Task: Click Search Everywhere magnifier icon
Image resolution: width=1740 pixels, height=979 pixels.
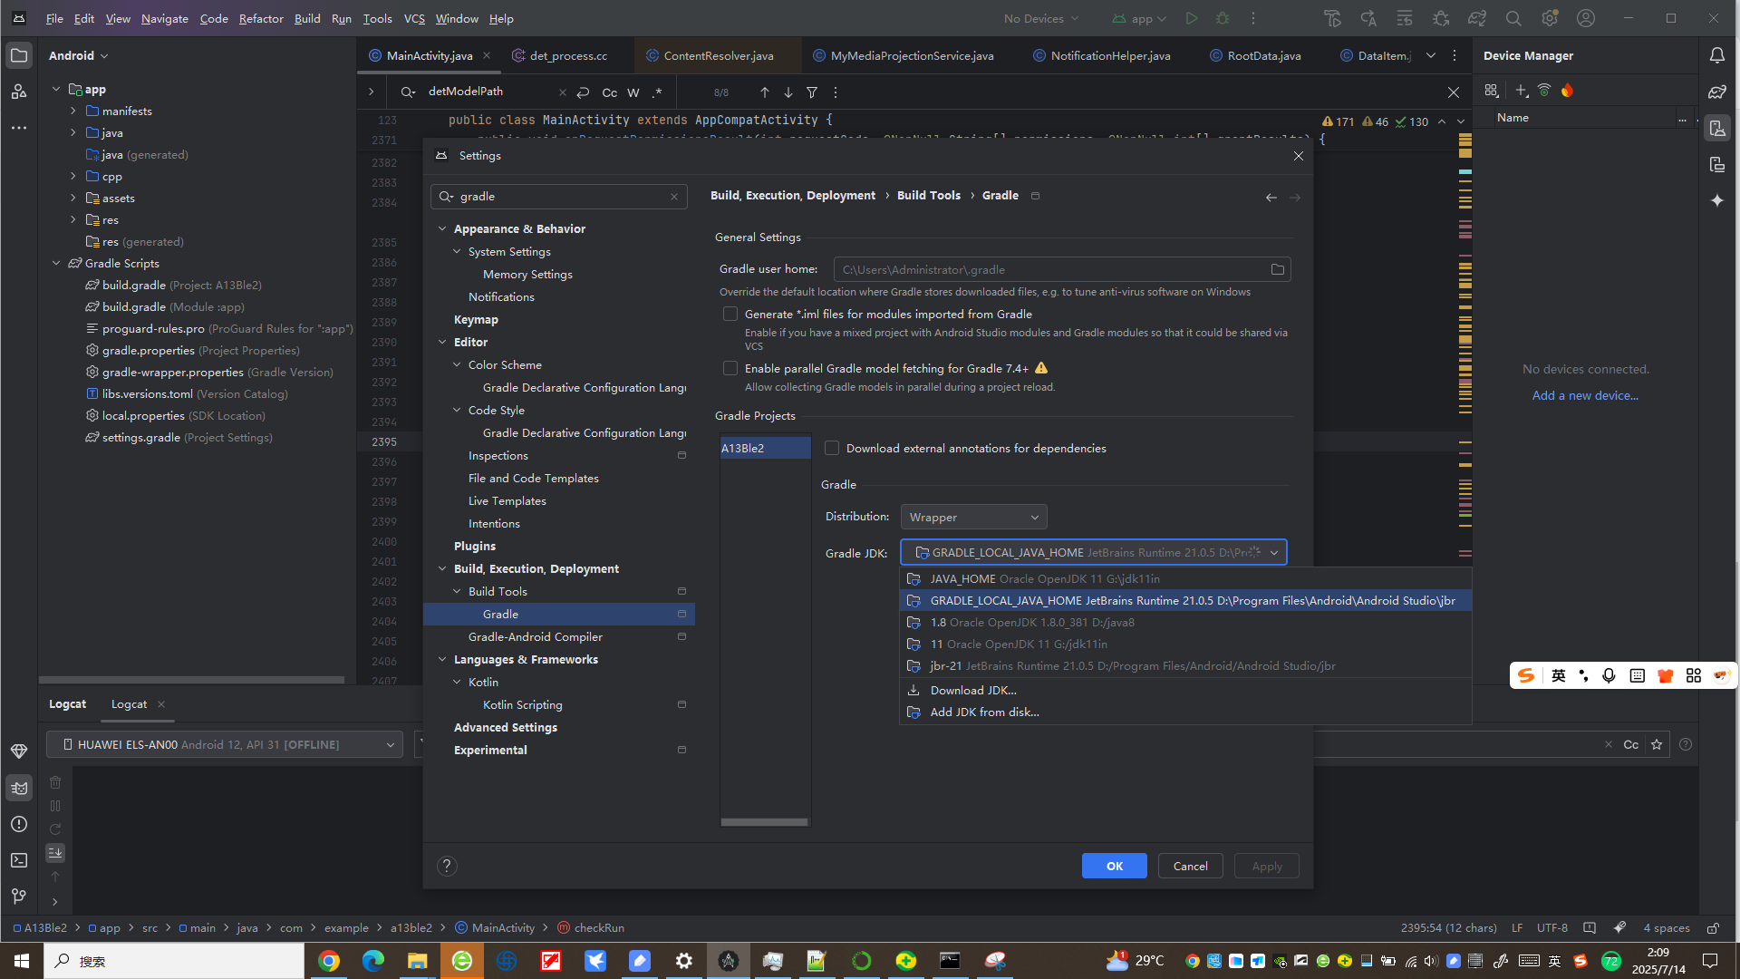Action: (1513, 18)
